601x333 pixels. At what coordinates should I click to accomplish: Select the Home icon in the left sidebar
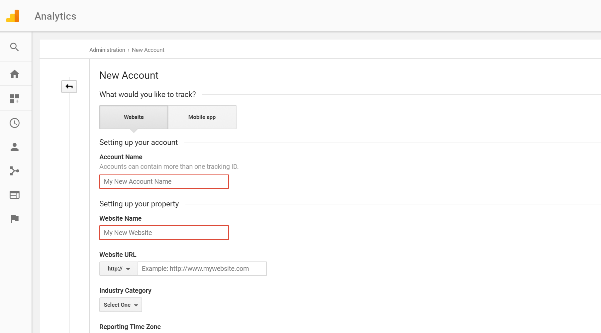tap(15, 74)
